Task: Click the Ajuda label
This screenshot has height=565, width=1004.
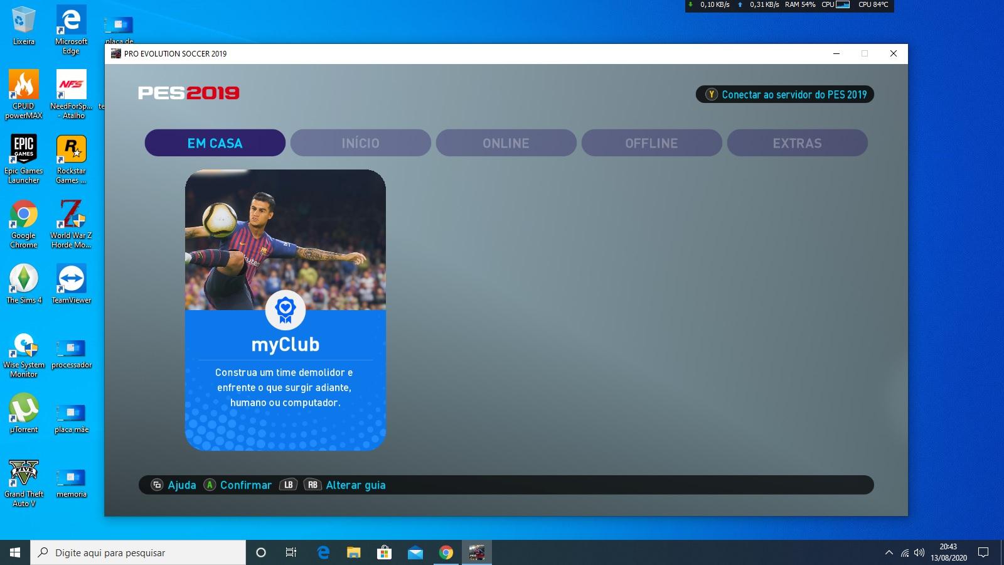Action: pyautogui.click(x=182, y=485)
